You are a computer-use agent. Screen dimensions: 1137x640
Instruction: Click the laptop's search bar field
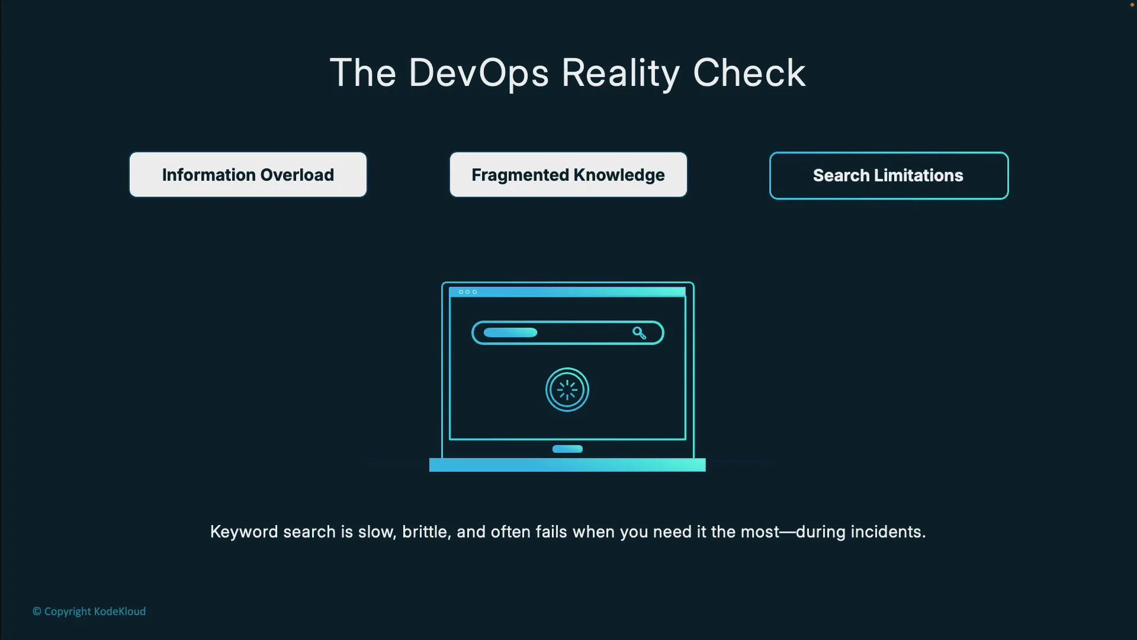[x=568, y=333]
